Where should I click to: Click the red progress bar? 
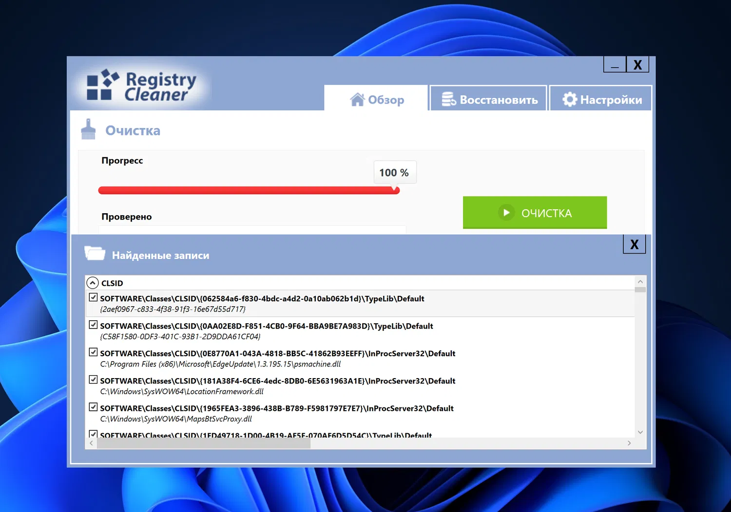click(x=249, y=190)
